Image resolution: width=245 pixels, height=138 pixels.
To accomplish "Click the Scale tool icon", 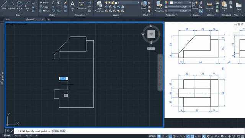I will [53, 11].
